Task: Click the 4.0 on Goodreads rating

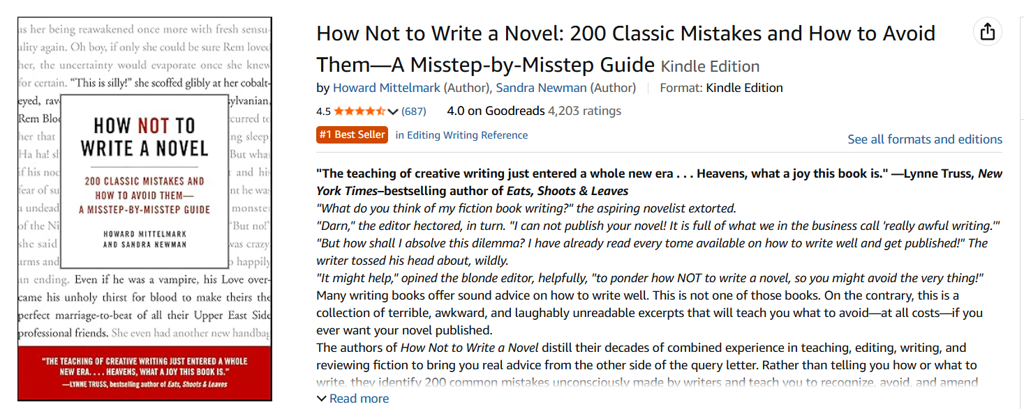Action: pyautogui.click(x=496, y=111)
